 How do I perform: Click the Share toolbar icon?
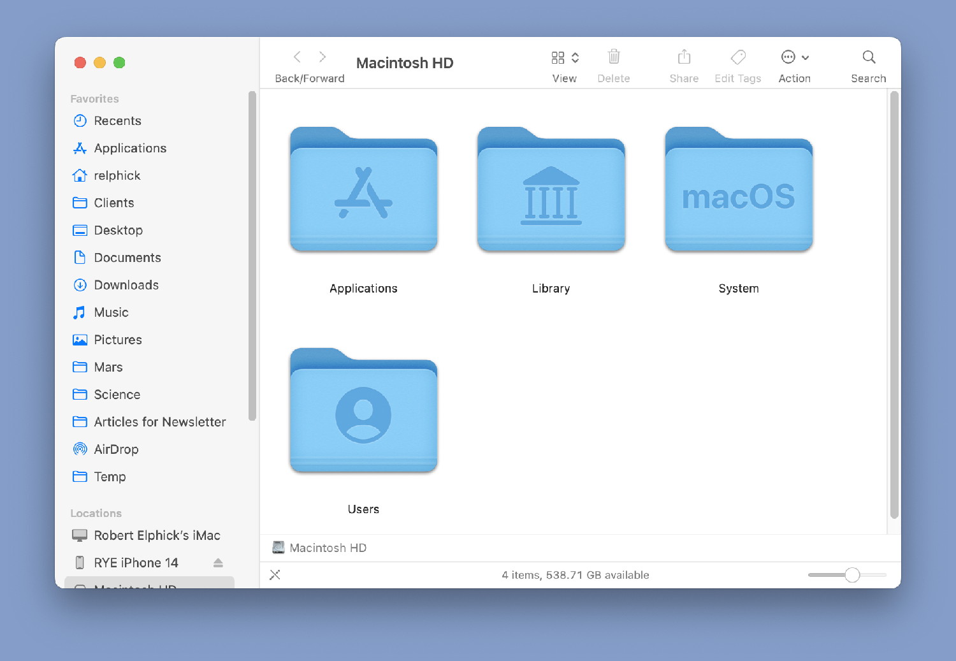pyautogui.click(x=684, y=57)
